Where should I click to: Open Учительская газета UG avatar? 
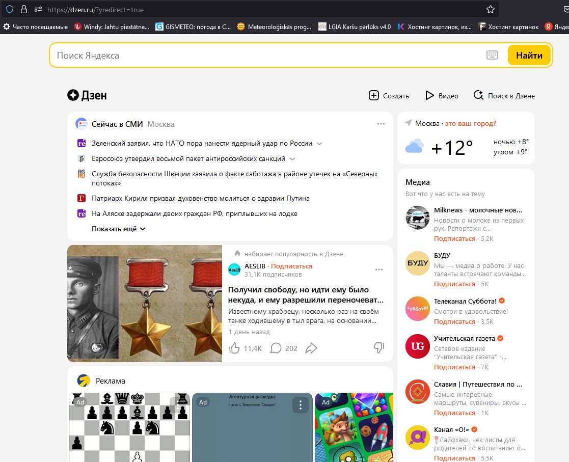pyautogui.click(x=418, y=346)
